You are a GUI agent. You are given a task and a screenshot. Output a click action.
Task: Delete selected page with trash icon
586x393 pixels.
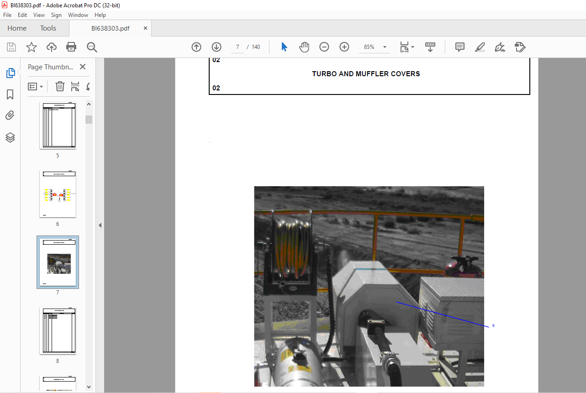click(x=60, y=86)
